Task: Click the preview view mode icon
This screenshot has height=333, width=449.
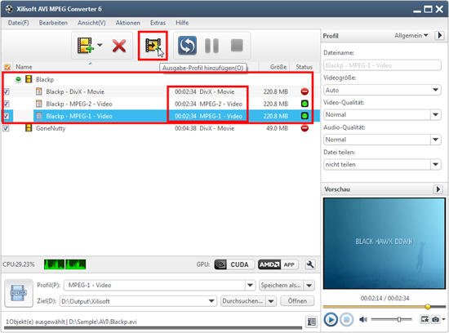Action: (x=425, y=319)
